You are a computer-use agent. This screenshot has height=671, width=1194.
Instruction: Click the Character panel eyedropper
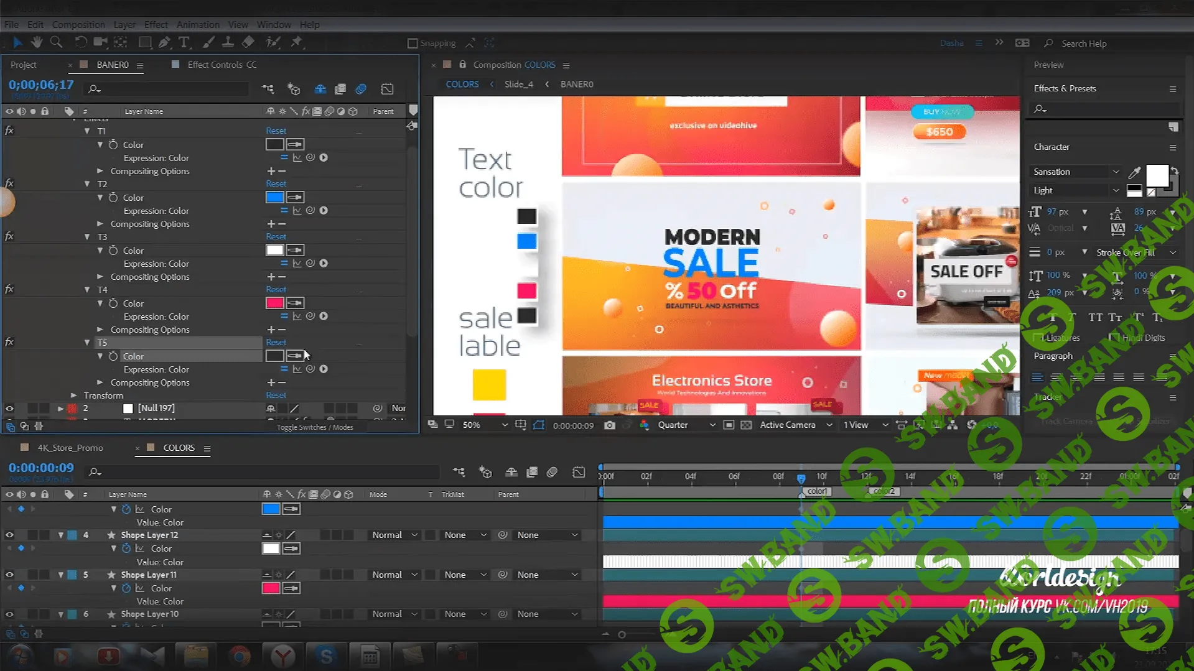[1134, 172]
